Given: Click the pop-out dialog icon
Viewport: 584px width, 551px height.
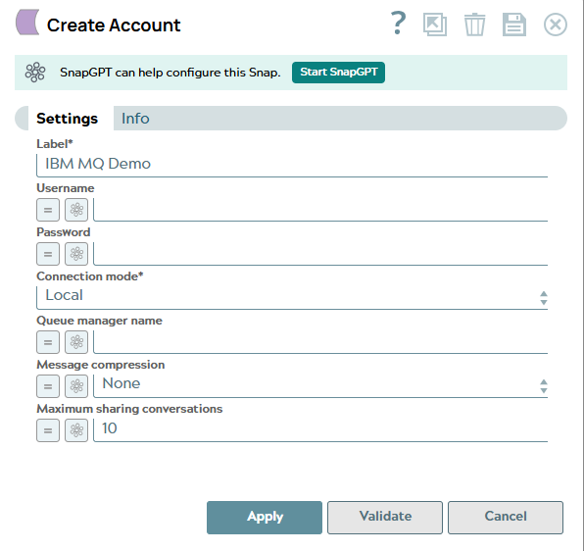Looking at the screenshot, I should pos(435,25).
